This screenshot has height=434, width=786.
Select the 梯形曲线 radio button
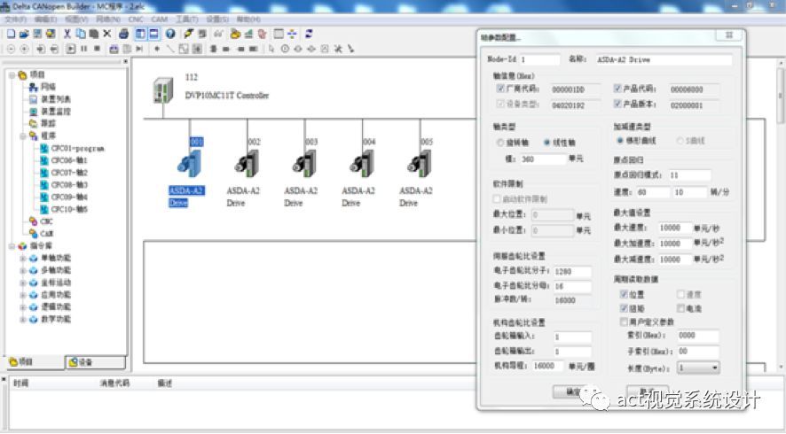pos(619,141)
